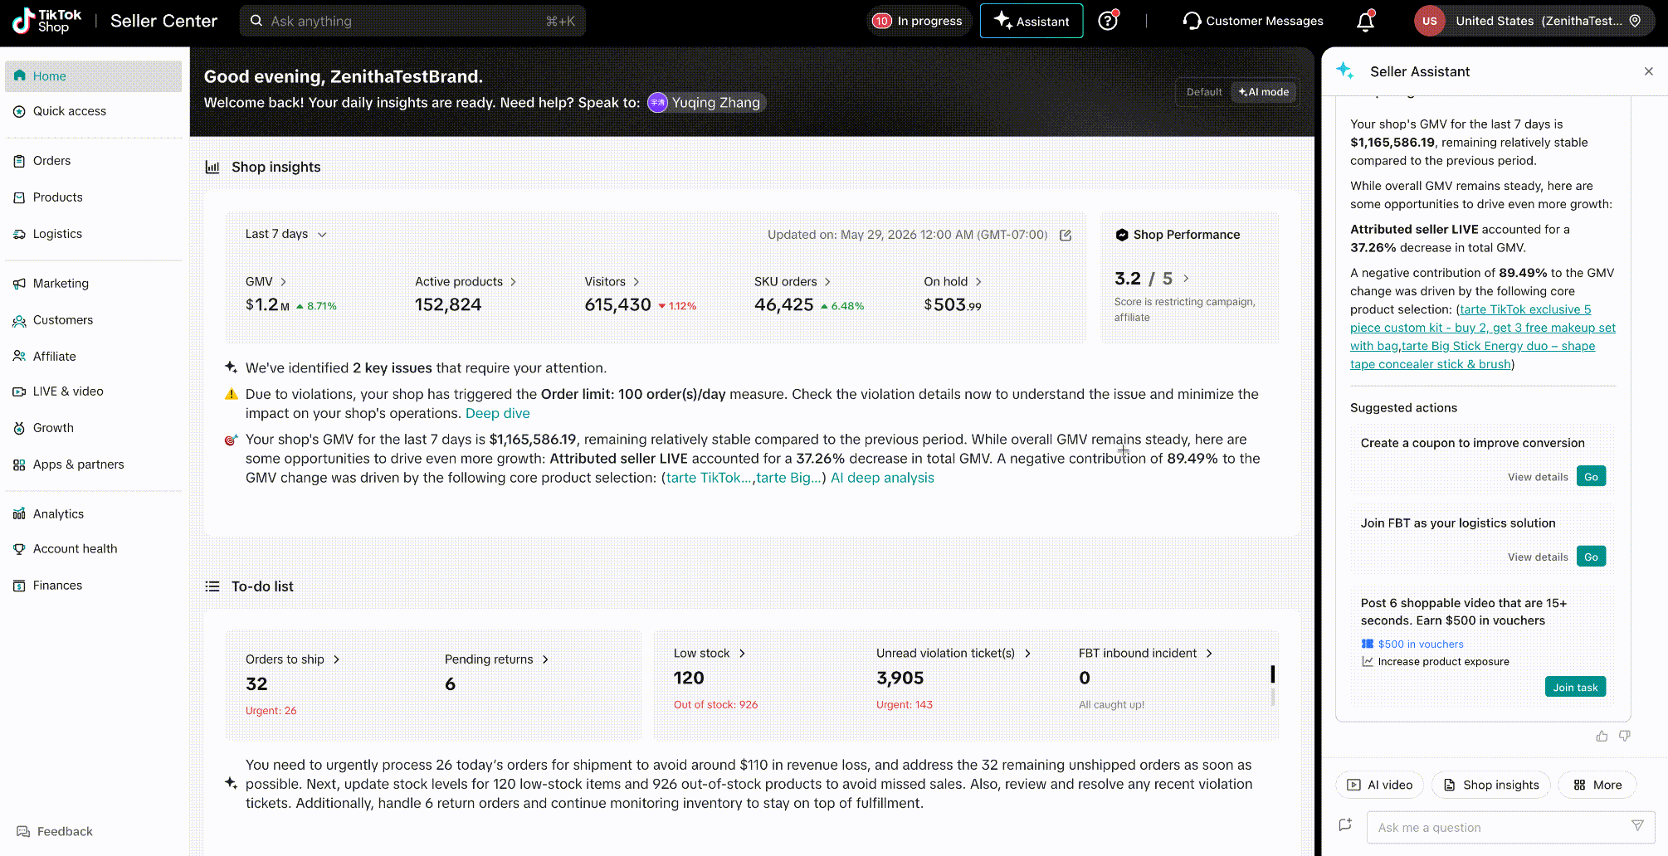This screenshot has width=1668, height=856.
Task: Switch to AI mode
Action: pos(1263,92)
